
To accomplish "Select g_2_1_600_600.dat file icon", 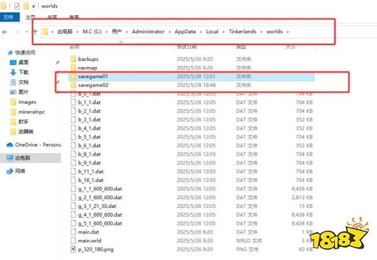I will point(74,197).
